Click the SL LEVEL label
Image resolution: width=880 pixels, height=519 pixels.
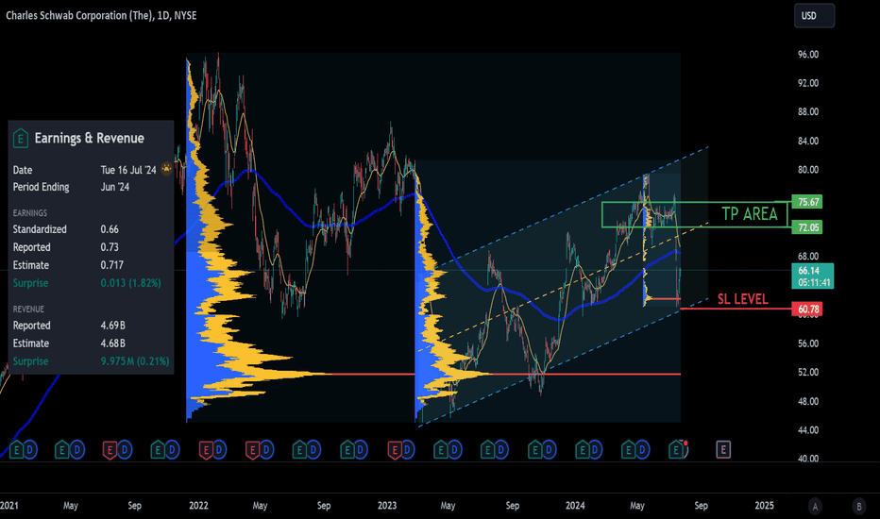tap(742, 299)
